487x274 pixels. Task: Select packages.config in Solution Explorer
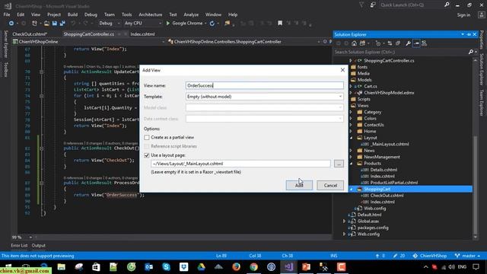click(x=373, y=228)
